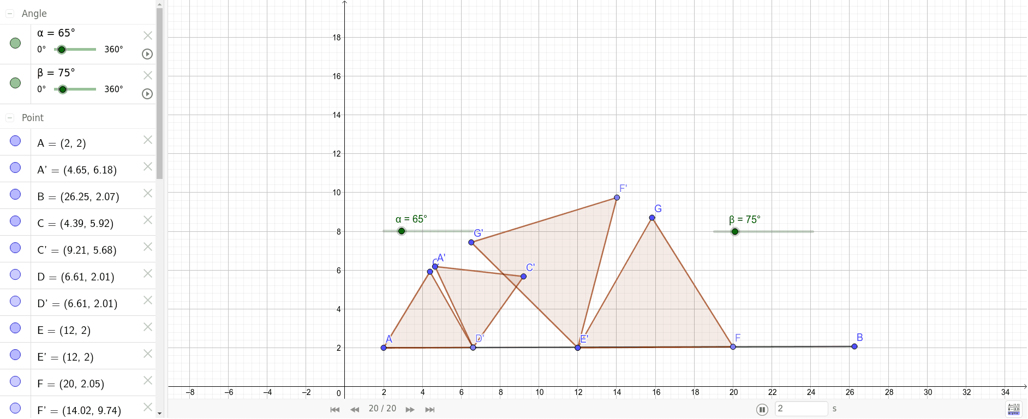Toggle visibility of point B
This screenshot has width=1028, height=419.
pyautogui.click(x=15, y=194)
